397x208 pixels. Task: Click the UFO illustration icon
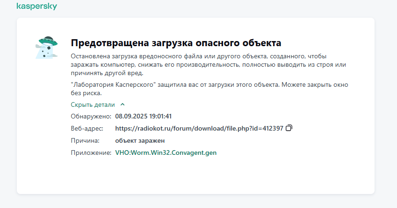pyautogui.click(x=47, y=48)
